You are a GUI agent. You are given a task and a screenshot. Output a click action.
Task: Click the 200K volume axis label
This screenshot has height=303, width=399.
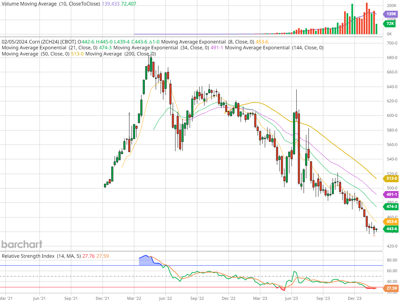click(391, 6)
